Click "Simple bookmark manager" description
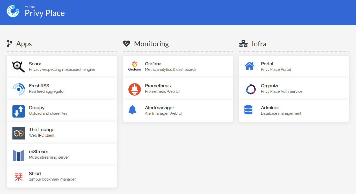Screen dimensions: 356x194 (52, 179)
